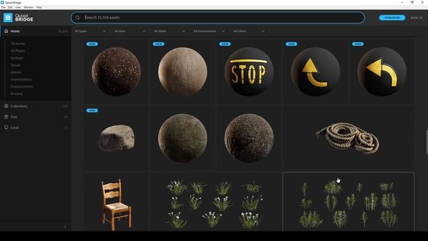Select Brushes category in sidebar
Screen dimensions: 428x241
17,94
